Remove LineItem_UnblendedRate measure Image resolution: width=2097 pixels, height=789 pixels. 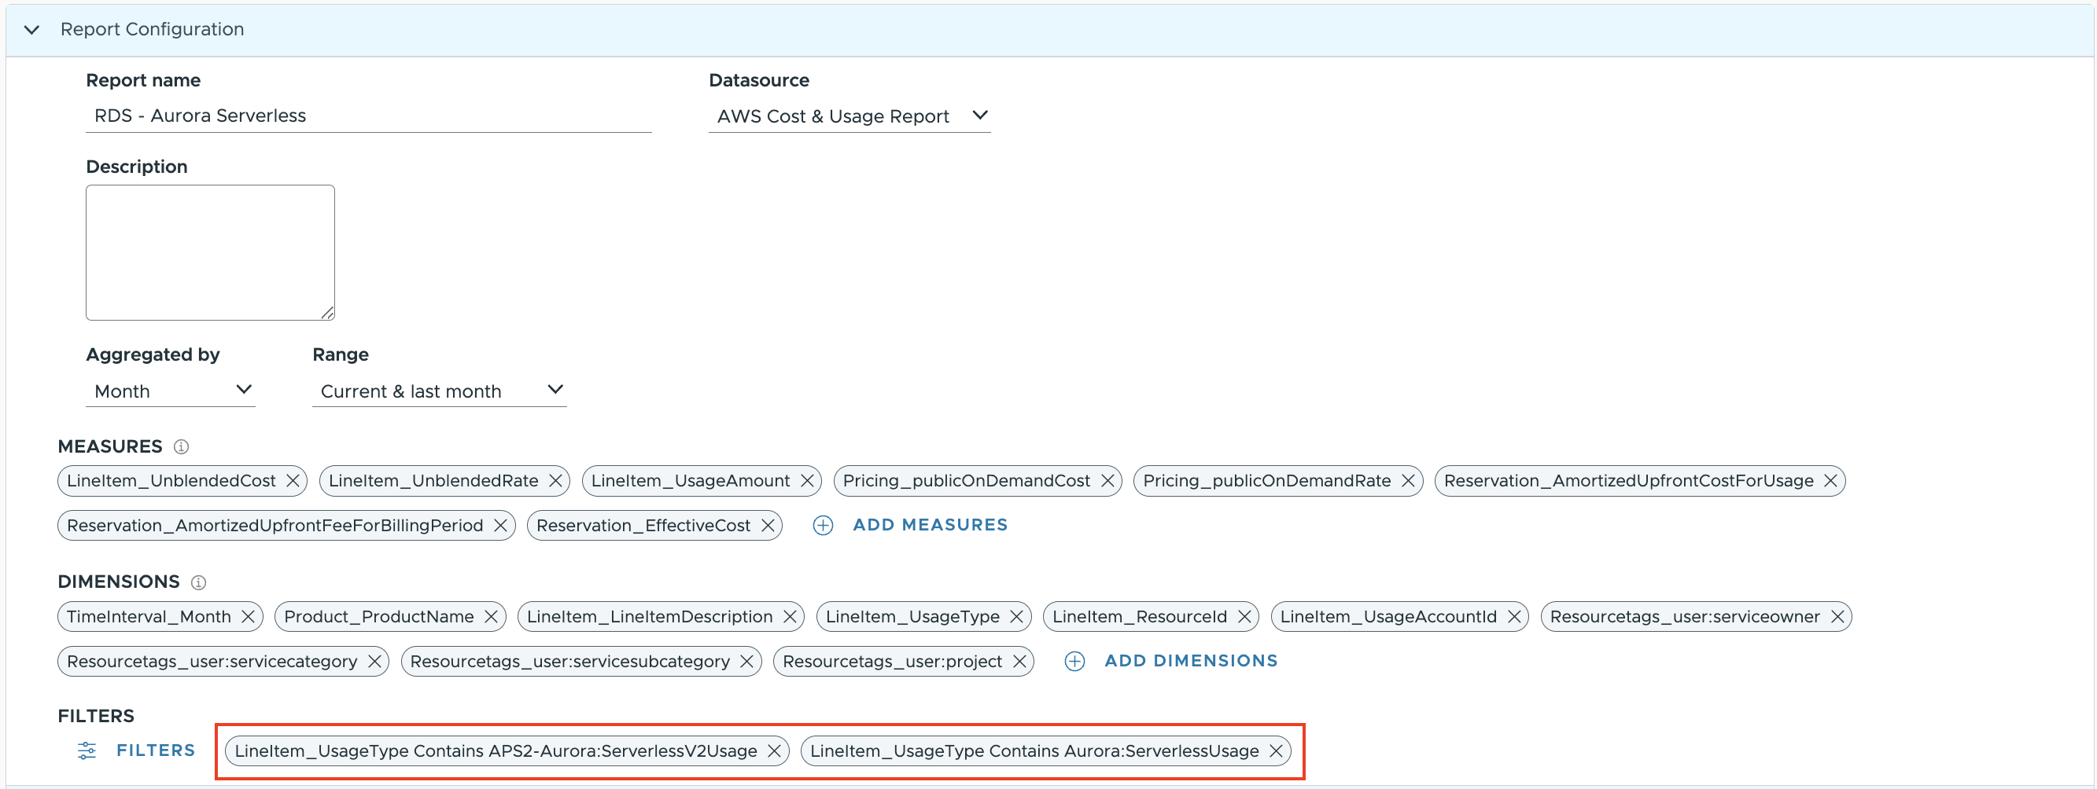click(556, 481)
